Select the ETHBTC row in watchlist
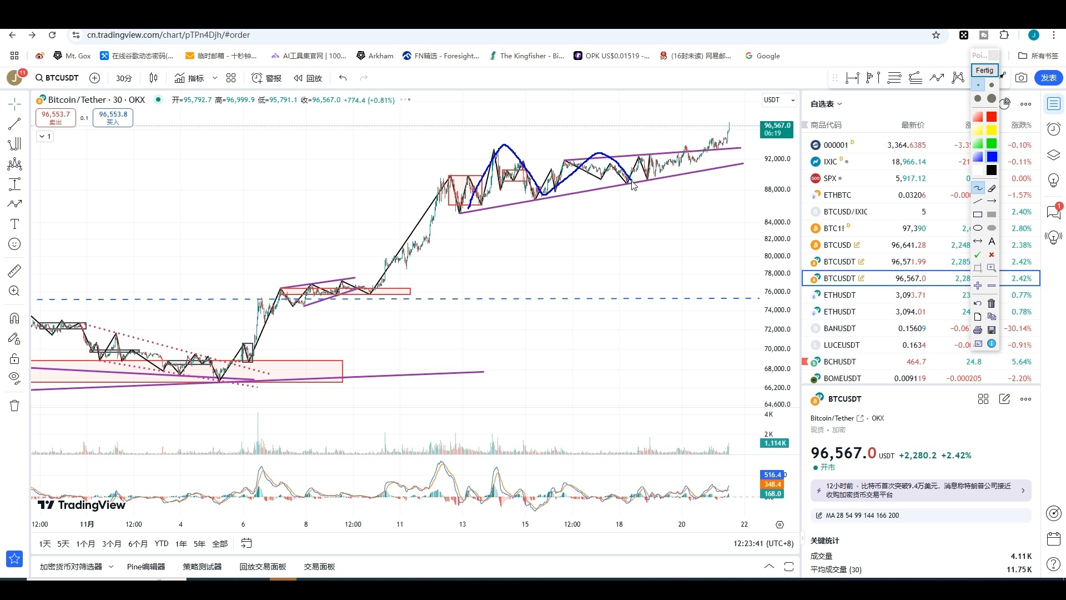The image size is (1066, 600). pyautogui.click(x=921, y=195)
